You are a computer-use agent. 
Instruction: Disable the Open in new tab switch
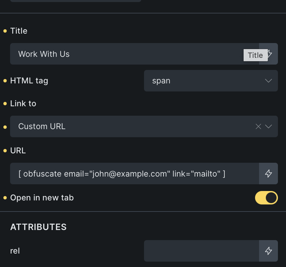click(266, 198)
